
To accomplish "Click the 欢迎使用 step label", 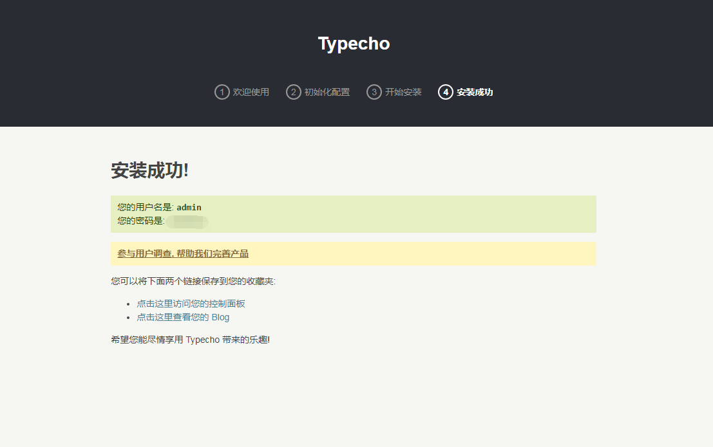I will [251, 92].
